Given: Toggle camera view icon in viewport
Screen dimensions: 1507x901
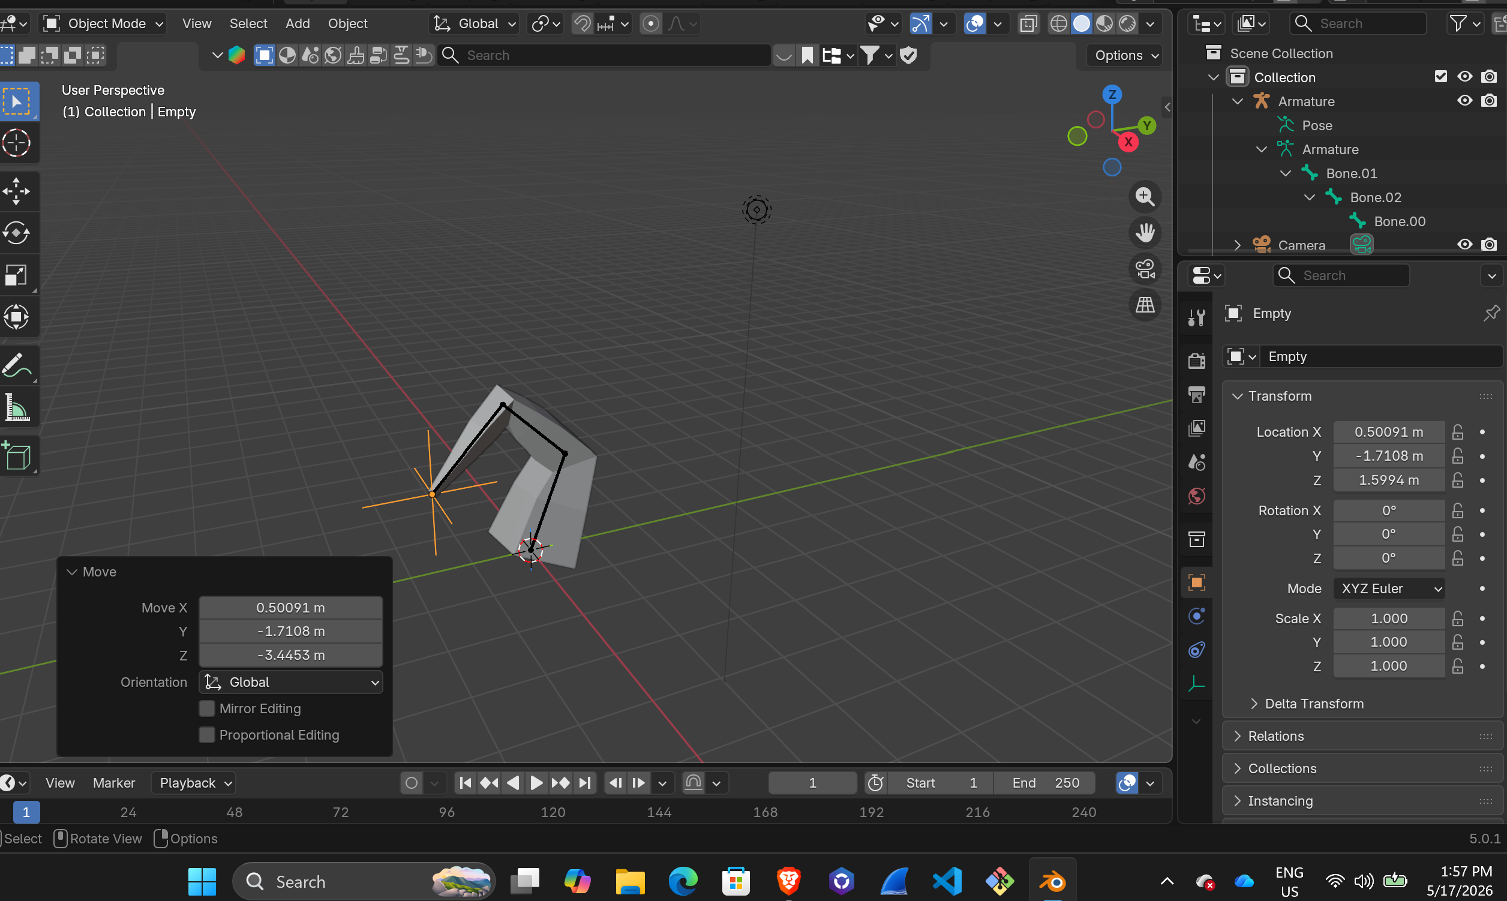Looking at the screenshot, I should click(x=1145, y=269).
